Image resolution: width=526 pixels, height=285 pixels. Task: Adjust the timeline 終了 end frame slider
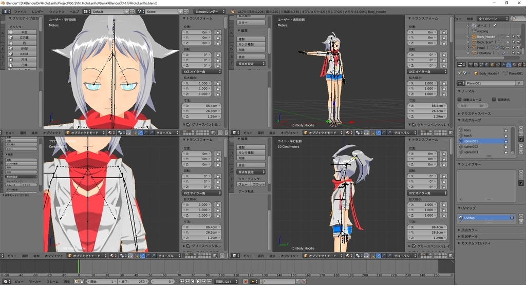(133, 281)
